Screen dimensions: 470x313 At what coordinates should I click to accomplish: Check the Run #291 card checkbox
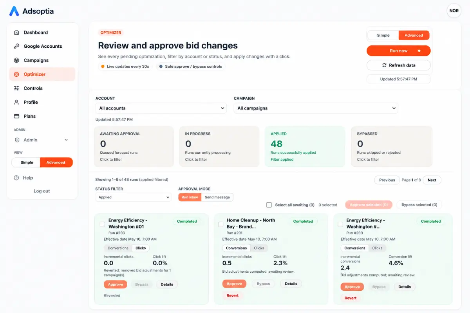pos(221,225)
